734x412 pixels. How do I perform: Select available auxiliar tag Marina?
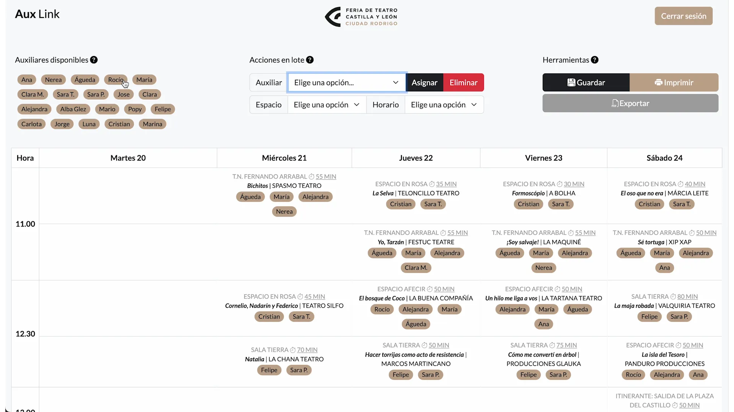[153, 124]
